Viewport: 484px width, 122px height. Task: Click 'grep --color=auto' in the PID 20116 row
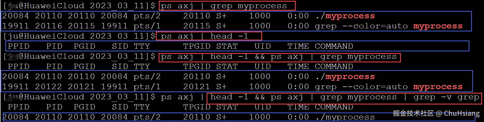pos(361,26)
